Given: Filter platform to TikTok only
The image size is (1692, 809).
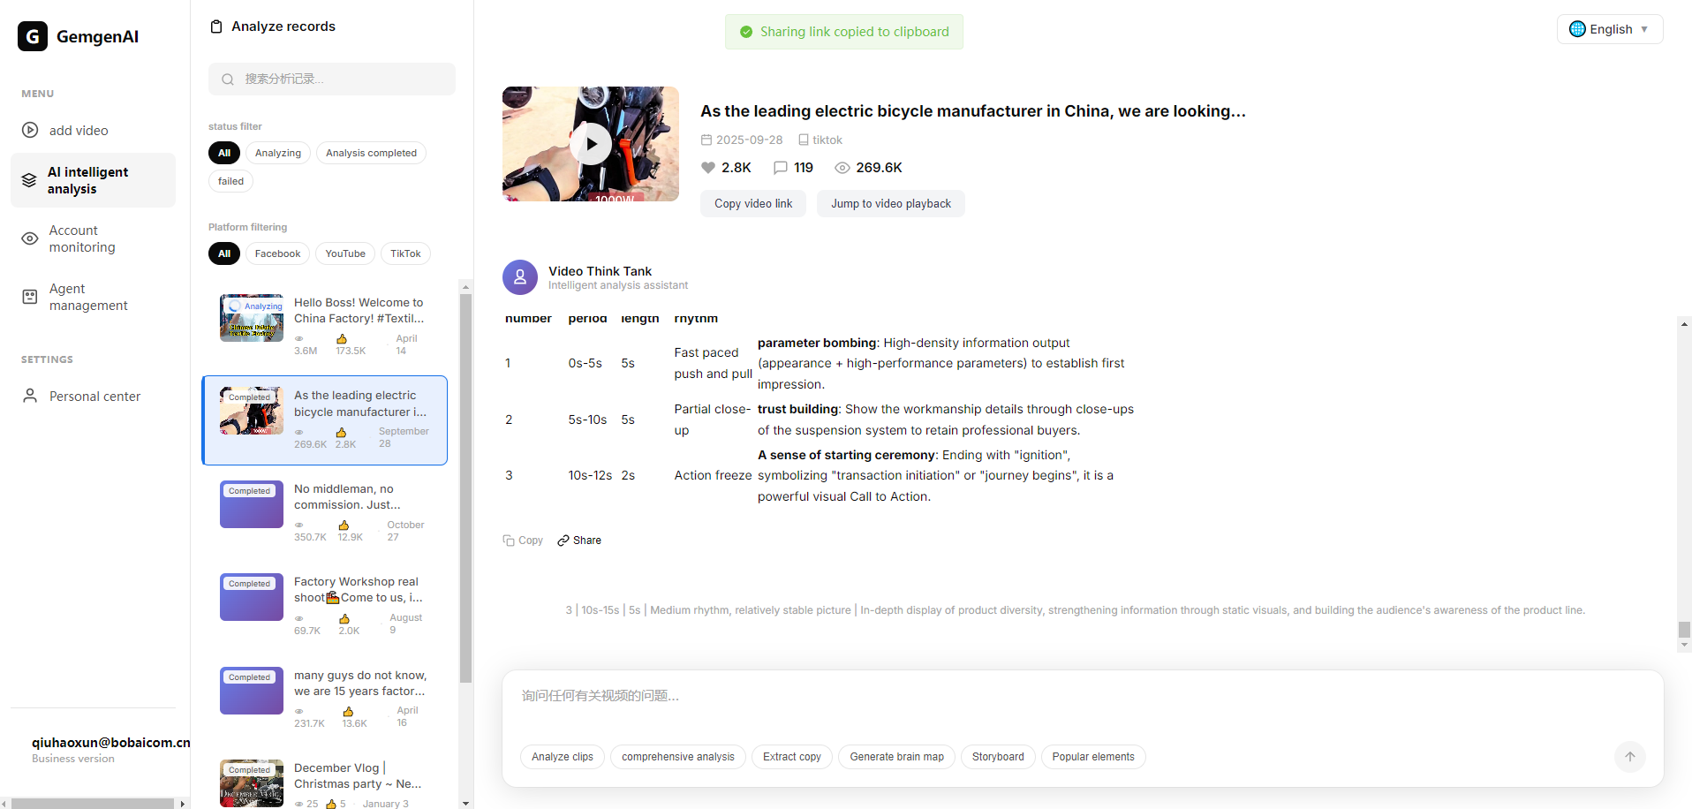Looking at the screenshot, I should point(405,253).
